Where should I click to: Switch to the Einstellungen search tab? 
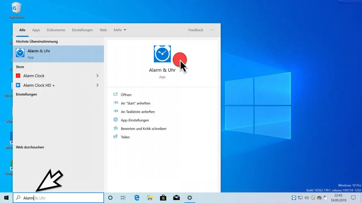click(x=82, y=30)
